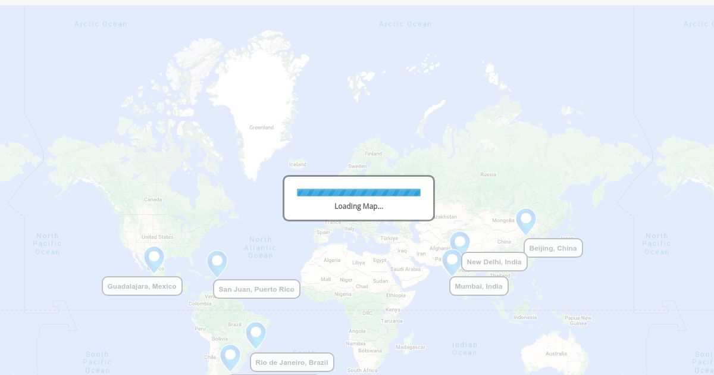The height and width of the screenshot is (375, 714).
Task: Click the Madagascar map label
Action: [x=411, y=347]
